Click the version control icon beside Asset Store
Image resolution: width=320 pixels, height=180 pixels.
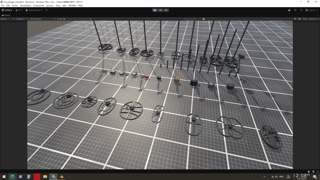46,10
